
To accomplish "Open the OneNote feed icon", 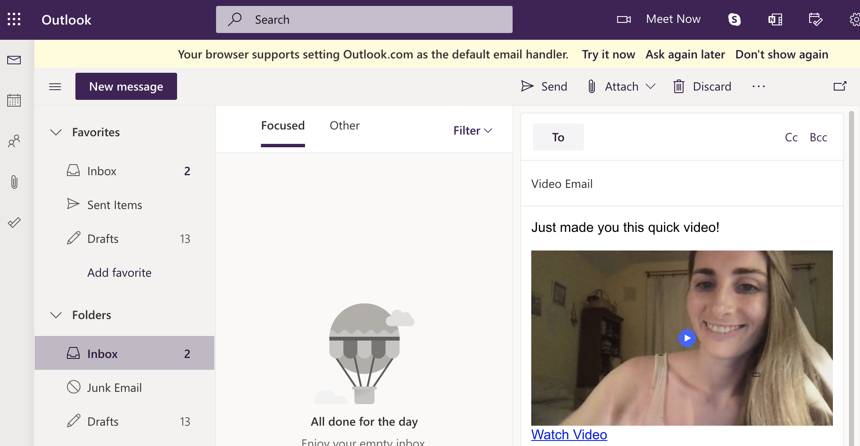I will 775,19.
